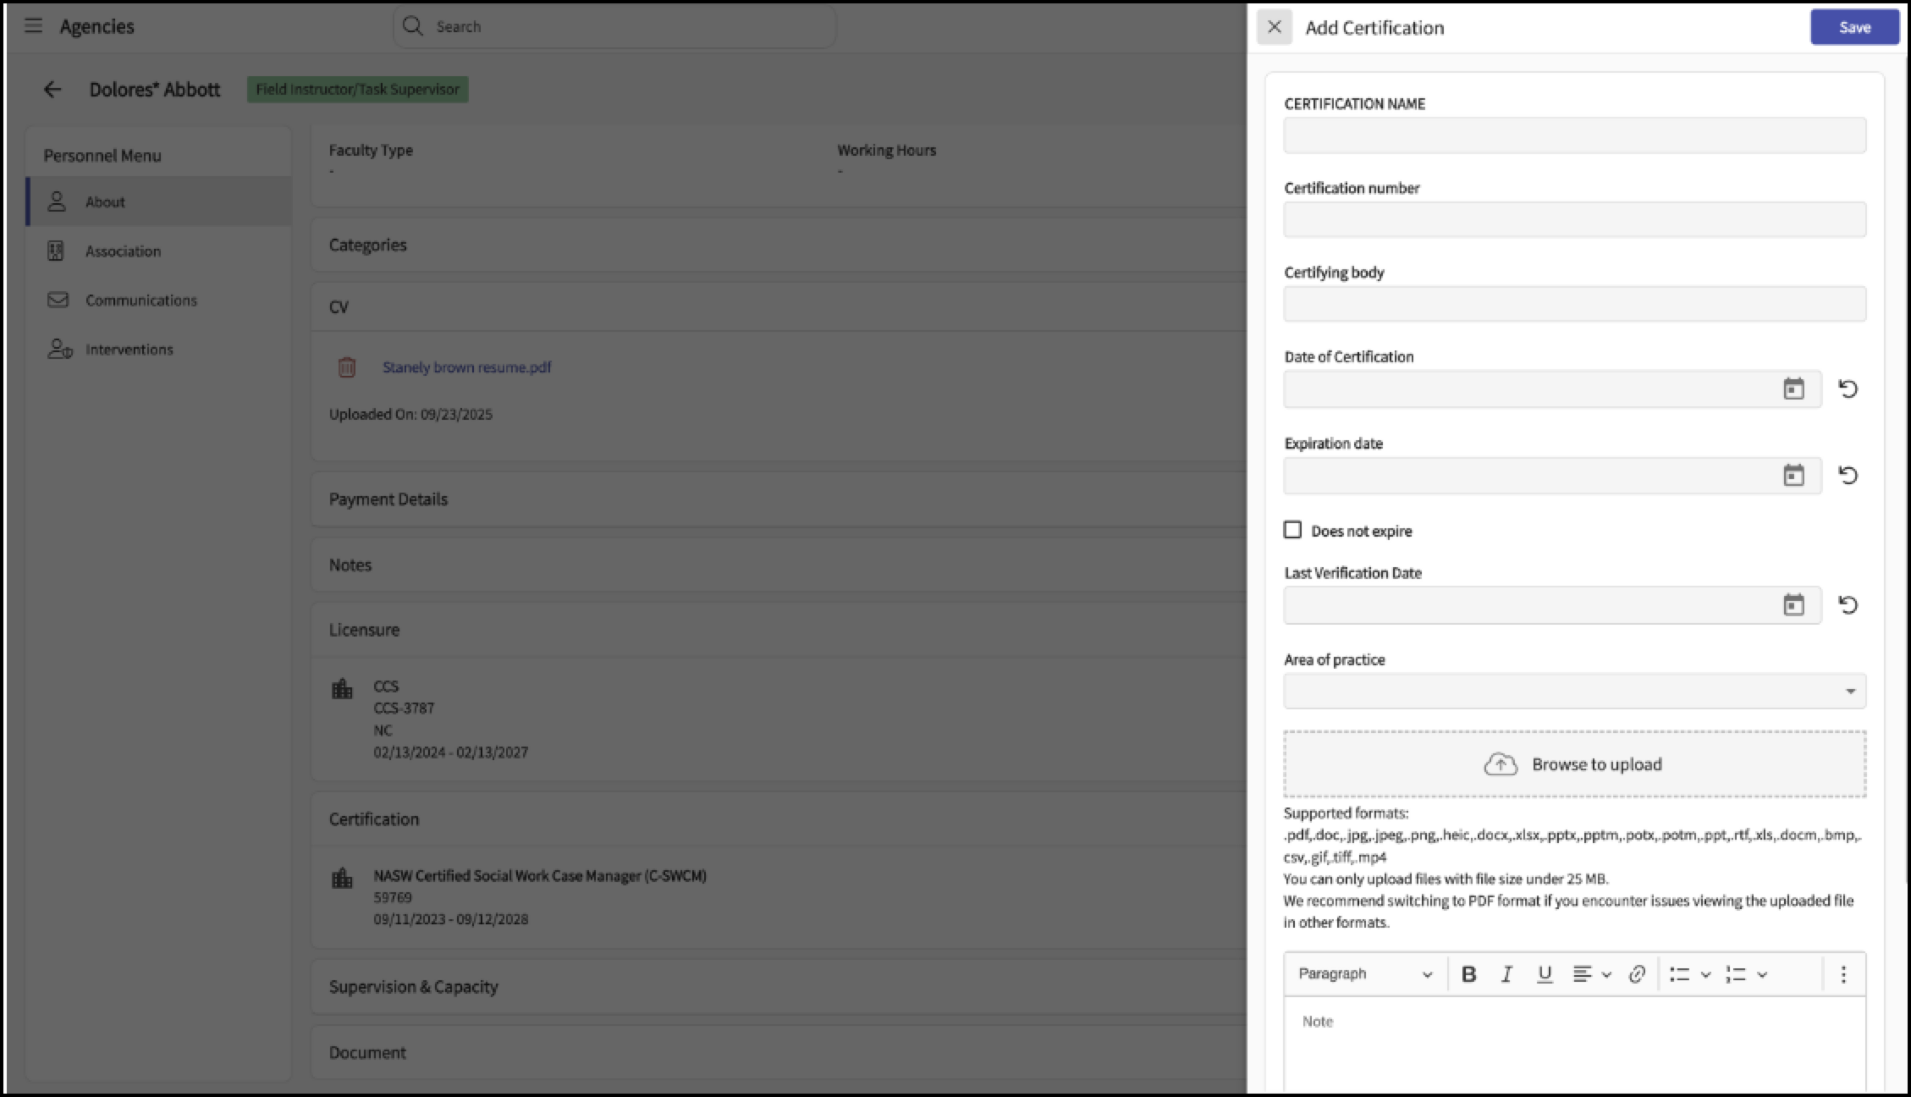Check the Does not expire box
This screenshot has width=1911, height=1097.
(x=1292, y=530)
